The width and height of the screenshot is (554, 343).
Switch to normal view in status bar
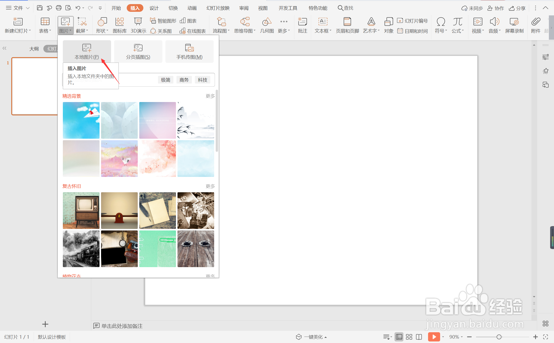tap(399, 337)
